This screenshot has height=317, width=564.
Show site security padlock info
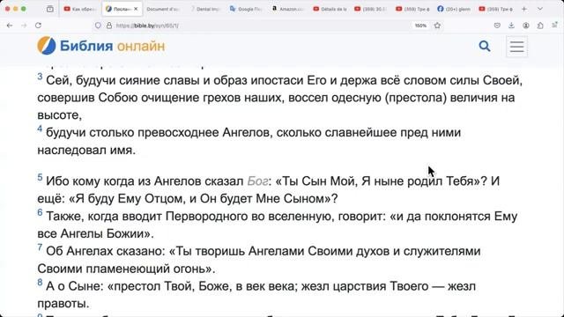(x=109, y=26)
